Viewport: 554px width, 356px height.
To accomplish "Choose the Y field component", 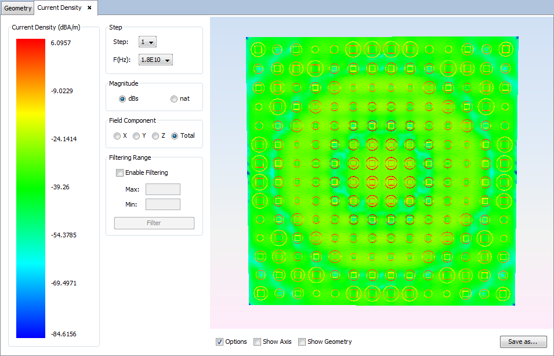I will [136, 136].
